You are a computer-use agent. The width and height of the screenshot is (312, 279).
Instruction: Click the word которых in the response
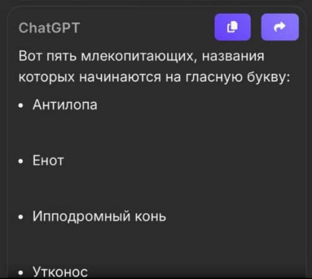tap(47, 77)
